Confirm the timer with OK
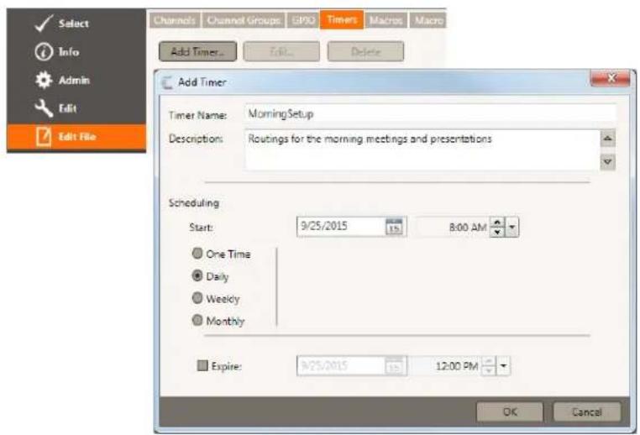 (x=510, y=411)
